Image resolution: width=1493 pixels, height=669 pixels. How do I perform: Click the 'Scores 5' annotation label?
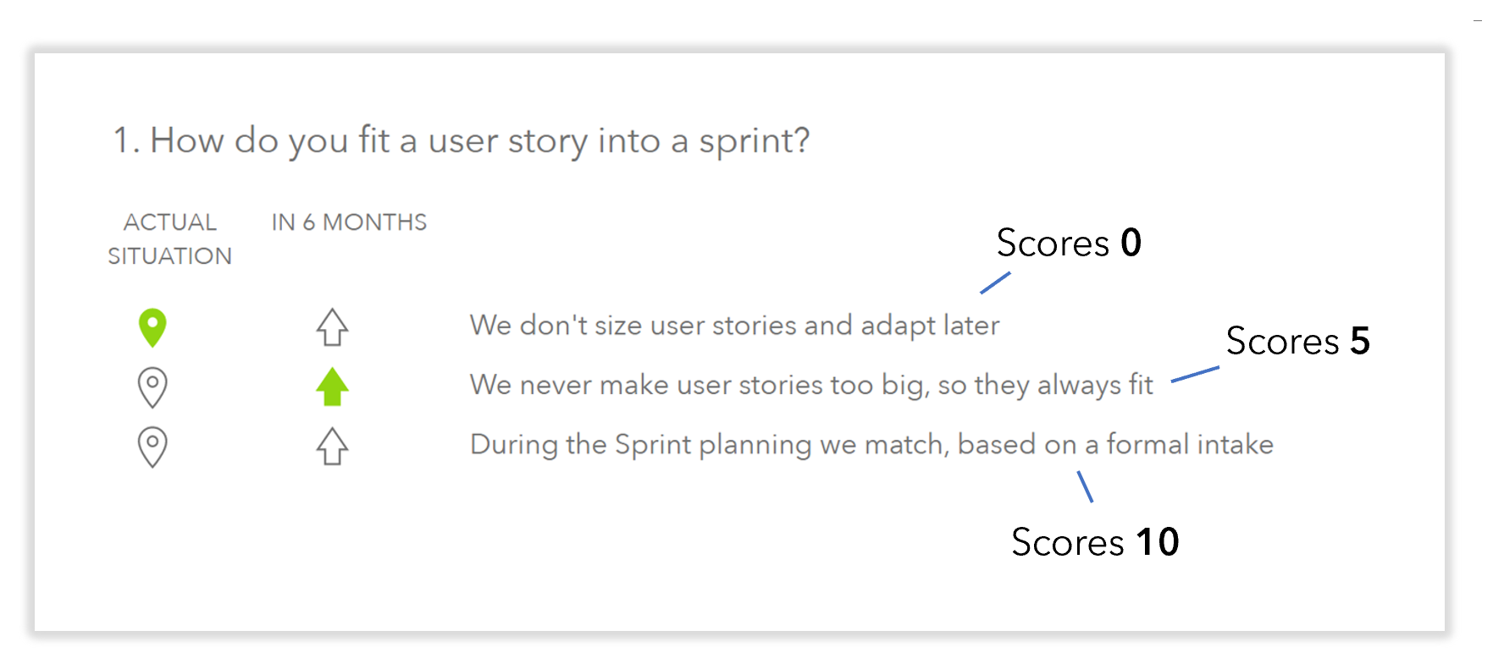(x=1297, y=342)
